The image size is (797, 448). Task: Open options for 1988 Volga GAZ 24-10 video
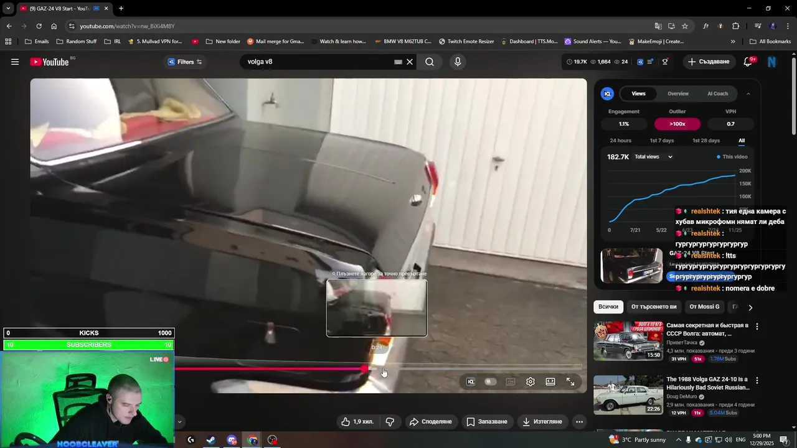pos(757,380)
